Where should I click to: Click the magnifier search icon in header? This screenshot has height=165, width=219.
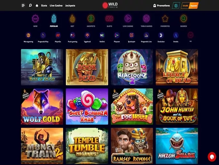tap(30, 5)
